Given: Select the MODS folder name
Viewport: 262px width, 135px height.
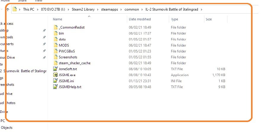Looking at the screenshot, I should pos(64,45).
